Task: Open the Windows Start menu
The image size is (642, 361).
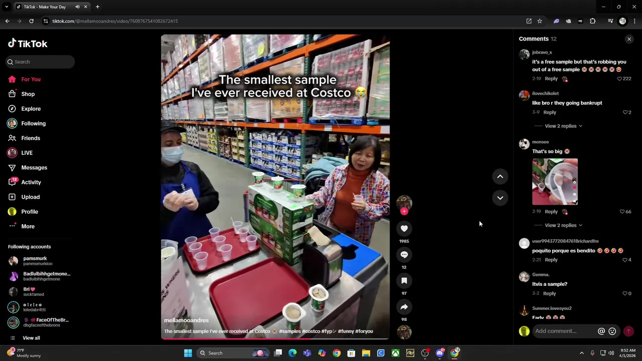Action: [x=188, y=353]
